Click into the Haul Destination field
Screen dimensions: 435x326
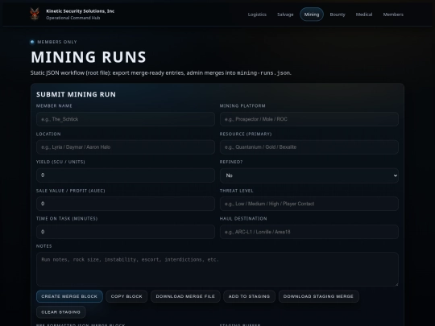pyautogui.click(x=309, y=232)
